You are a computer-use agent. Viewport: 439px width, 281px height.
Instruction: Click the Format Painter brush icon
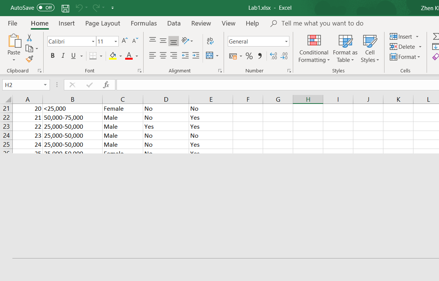(x=29, y=59)
